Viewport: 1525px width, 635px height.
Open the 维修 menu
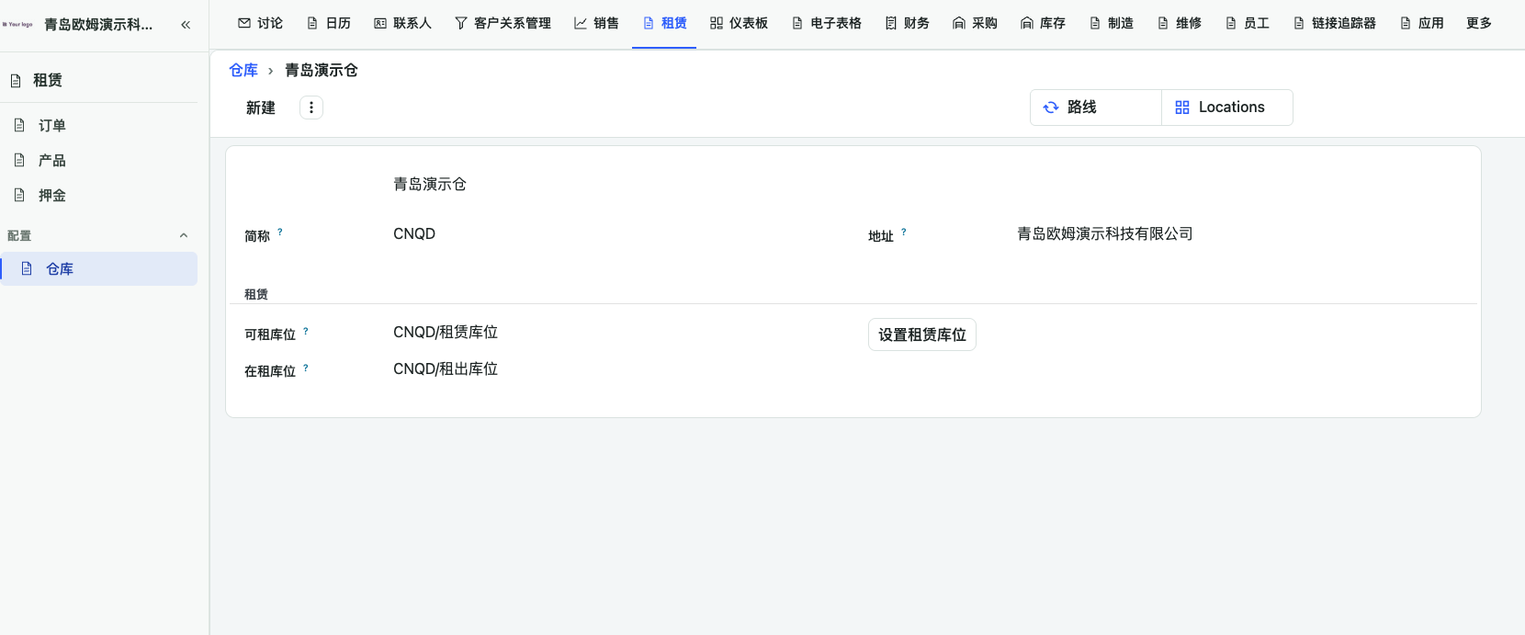pyautogui.click(x=1179, y=23)
